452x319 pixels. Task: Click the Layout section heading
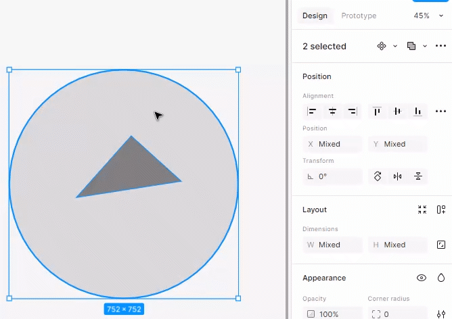tap(315, 210)
